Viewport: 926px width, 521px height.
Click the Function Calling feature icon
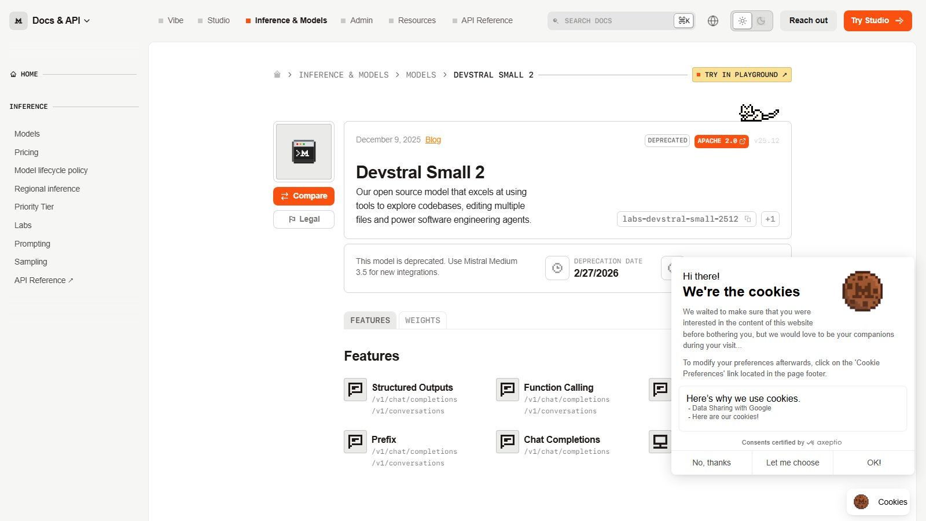point(508,390)
